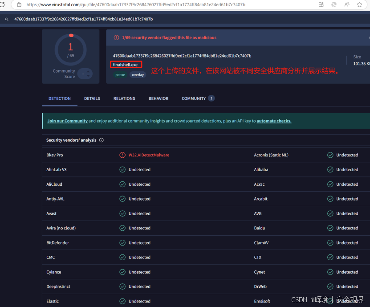The image size is (370, 307).
Task: Click BitDefender undetected check icon
Action: (122, 243)
